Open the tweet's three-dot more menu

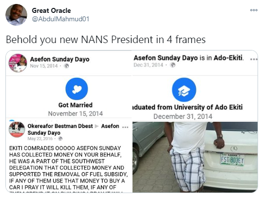[254, 10]
